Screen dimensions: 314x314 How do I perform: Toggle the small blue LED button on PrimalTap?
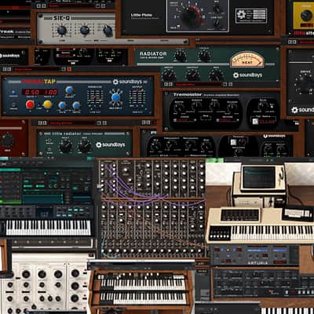(x=13, y=93)
